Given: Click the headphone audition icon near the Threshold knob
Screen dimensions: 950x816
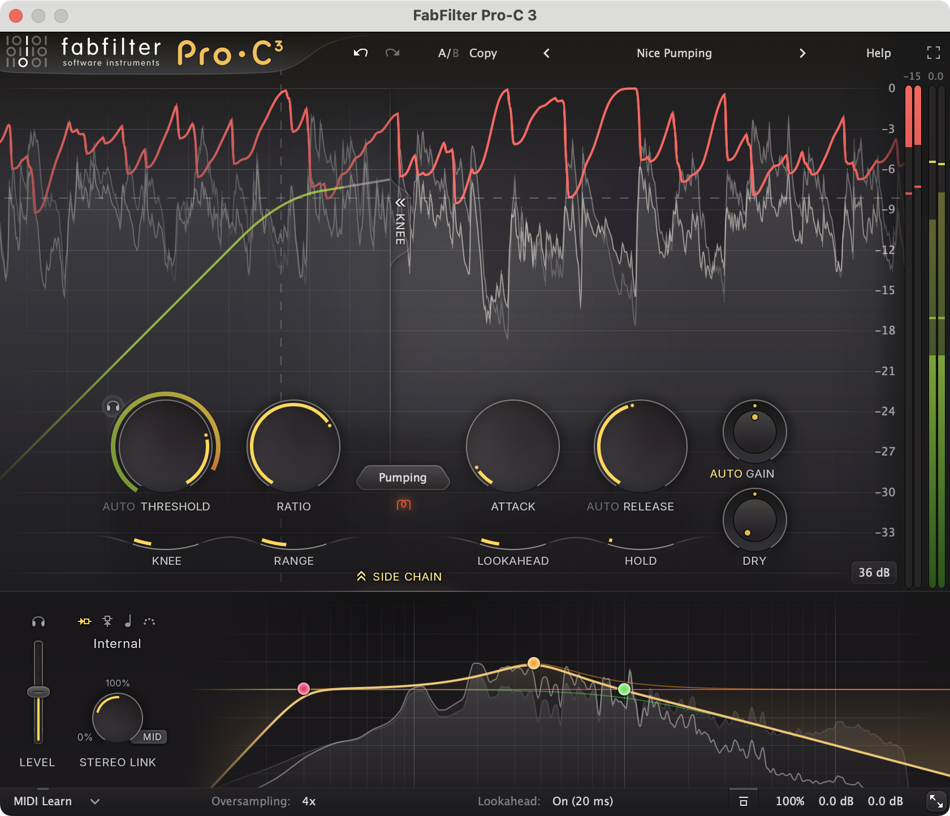Looking at the screenshot, I should click(x=112, y=406).
